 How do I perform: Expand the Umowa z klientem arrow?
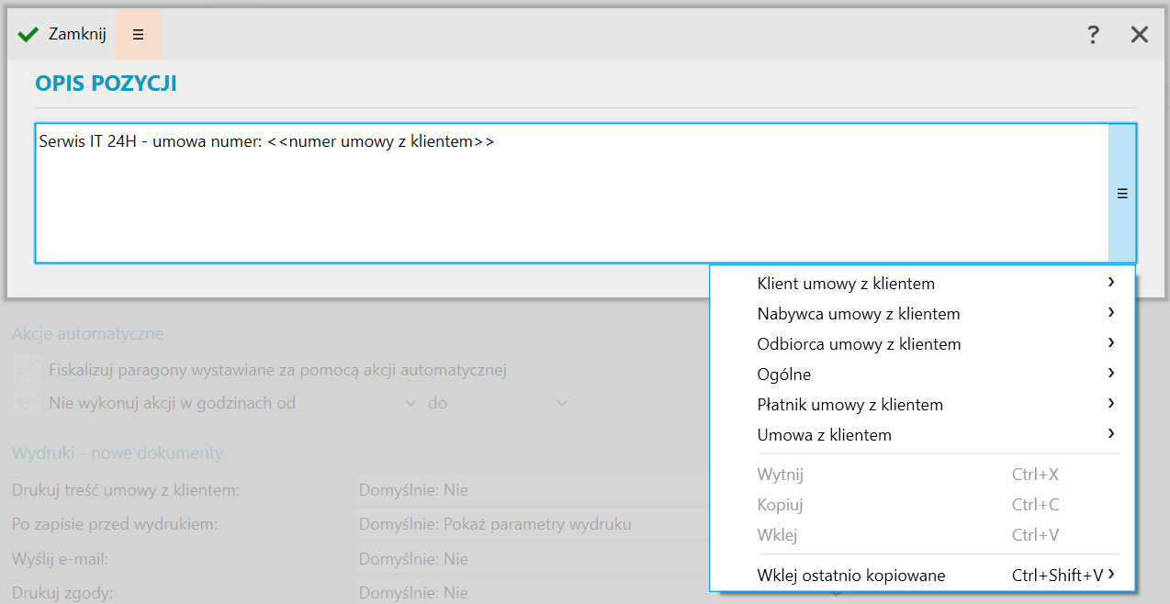point(1111,434)
